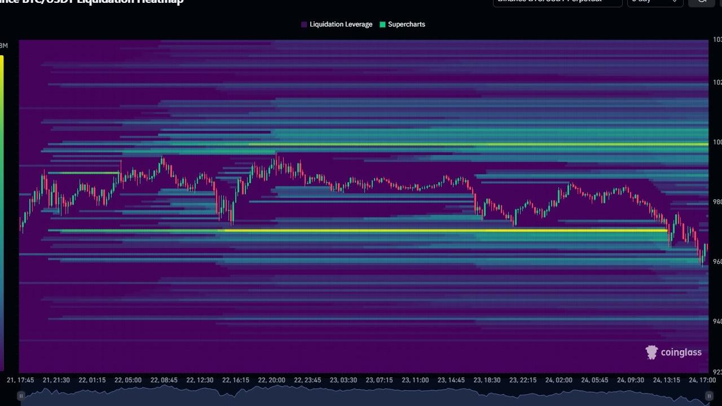Click the "24, 02:00" time axis label
722x406 pixels.
(558, 380)
